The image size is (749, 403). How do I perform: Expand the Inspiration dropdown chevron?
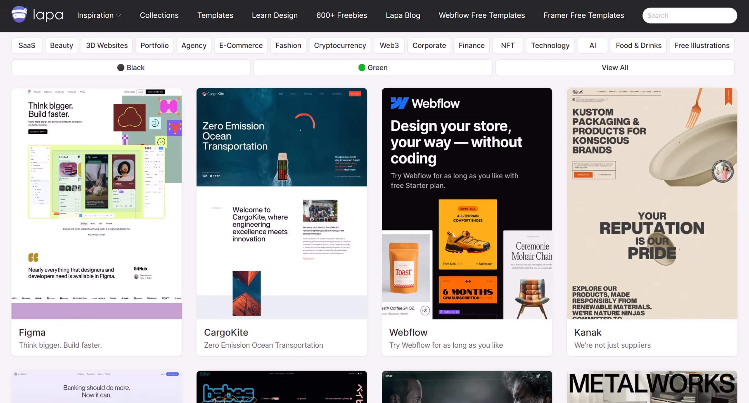click(118, 16)
